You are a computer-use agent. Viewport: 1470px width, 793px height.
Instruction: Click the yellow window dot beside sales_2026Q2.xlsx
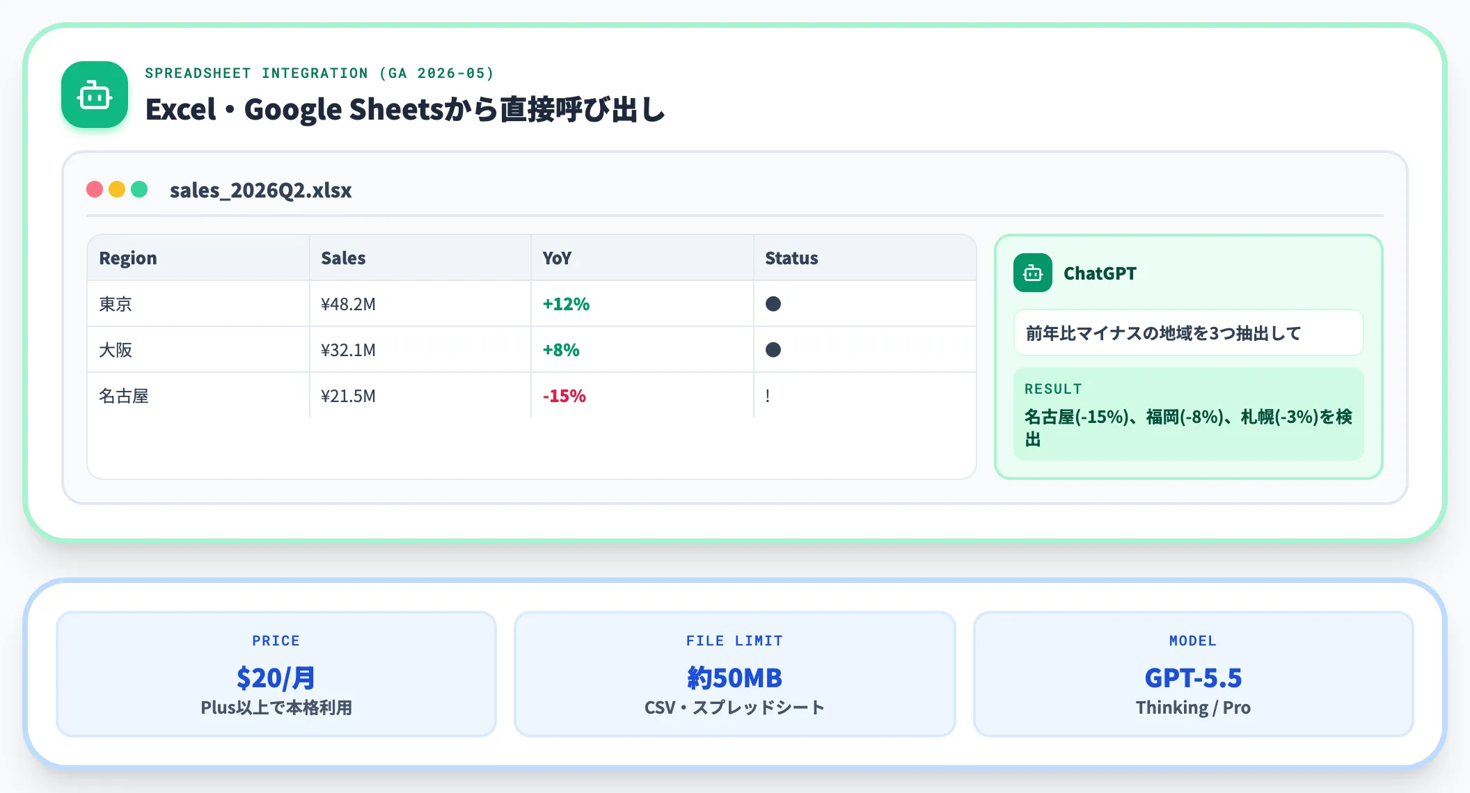click(x=117, y=189)
